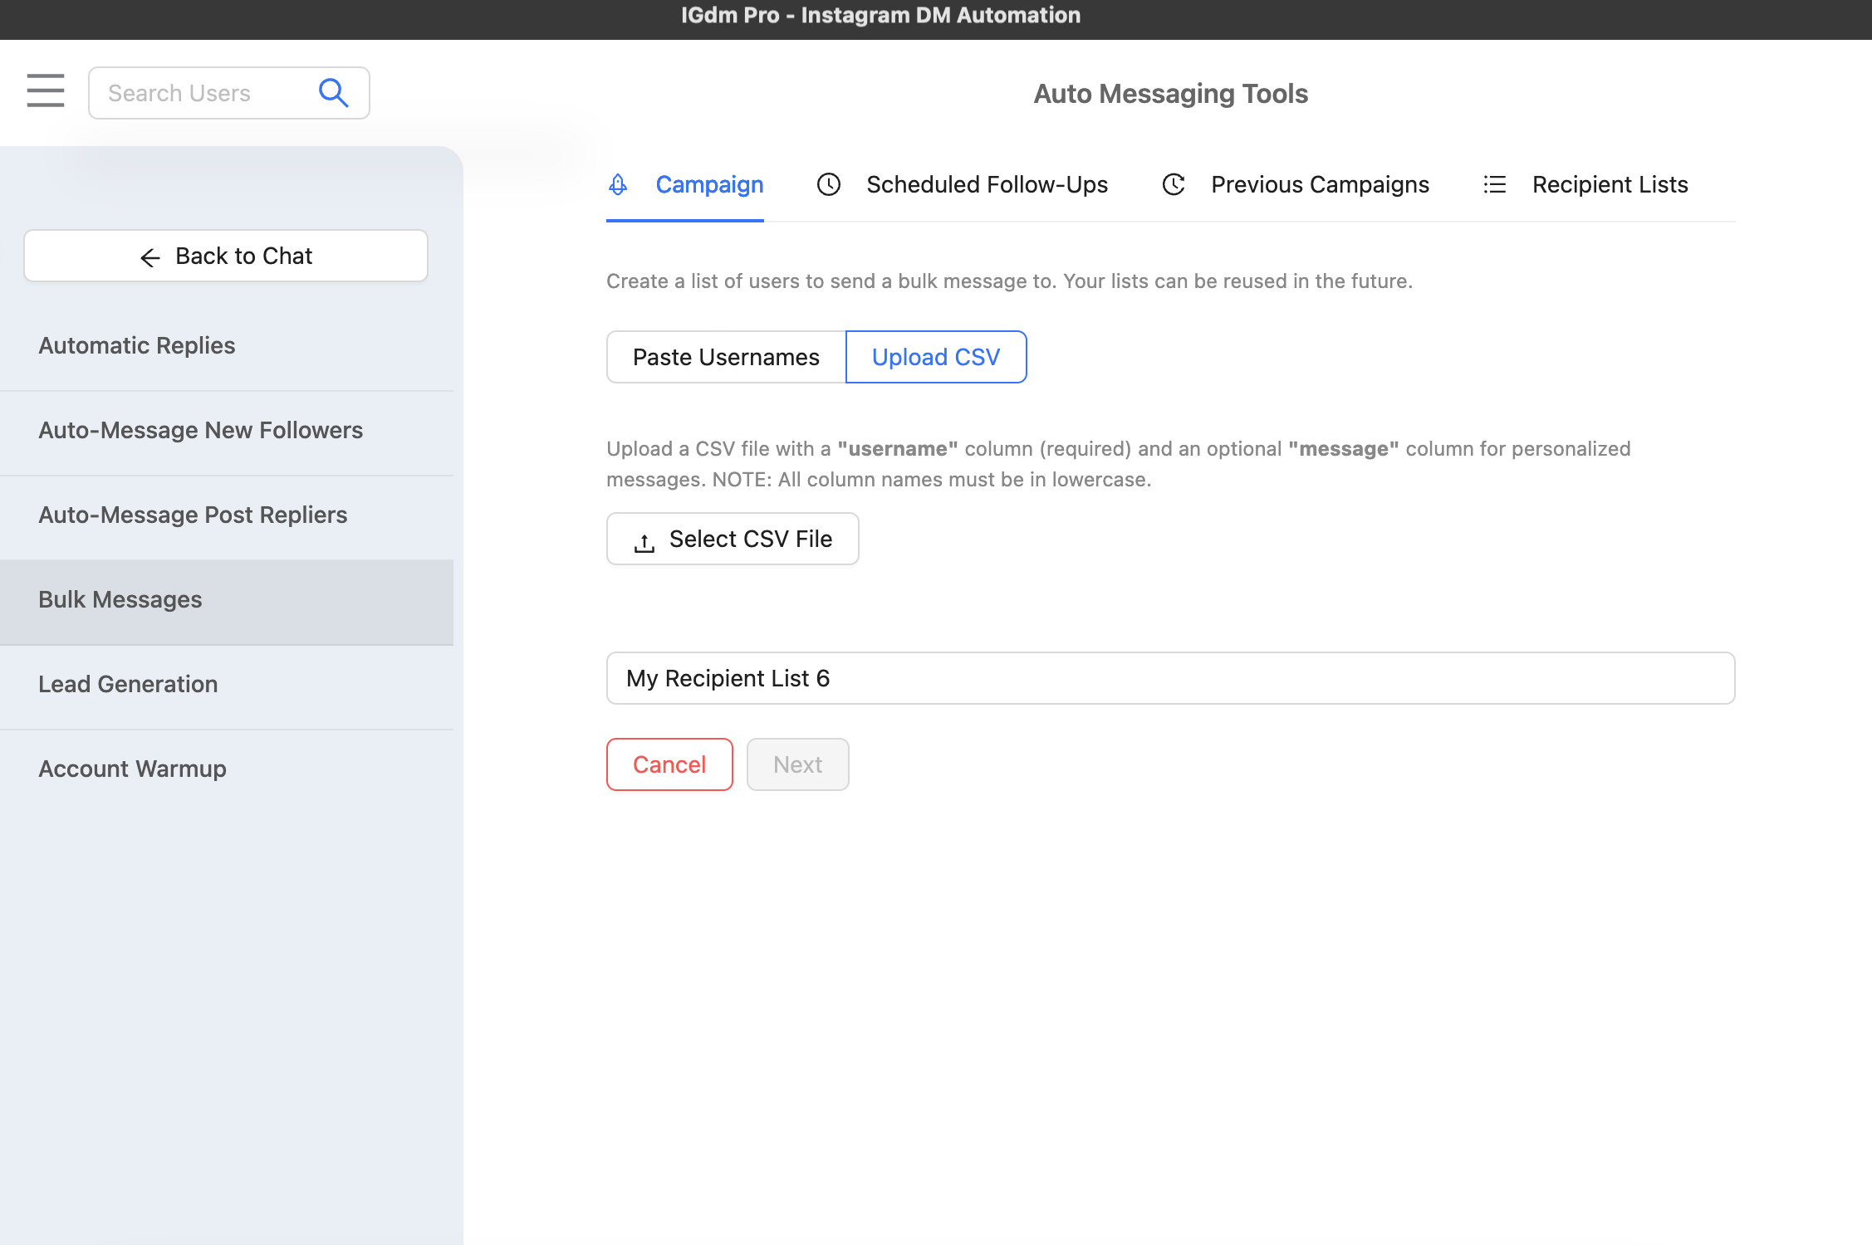Click the megaphone icon on the Campaign tab
1872x1245 pixels.
coord(617,184)
